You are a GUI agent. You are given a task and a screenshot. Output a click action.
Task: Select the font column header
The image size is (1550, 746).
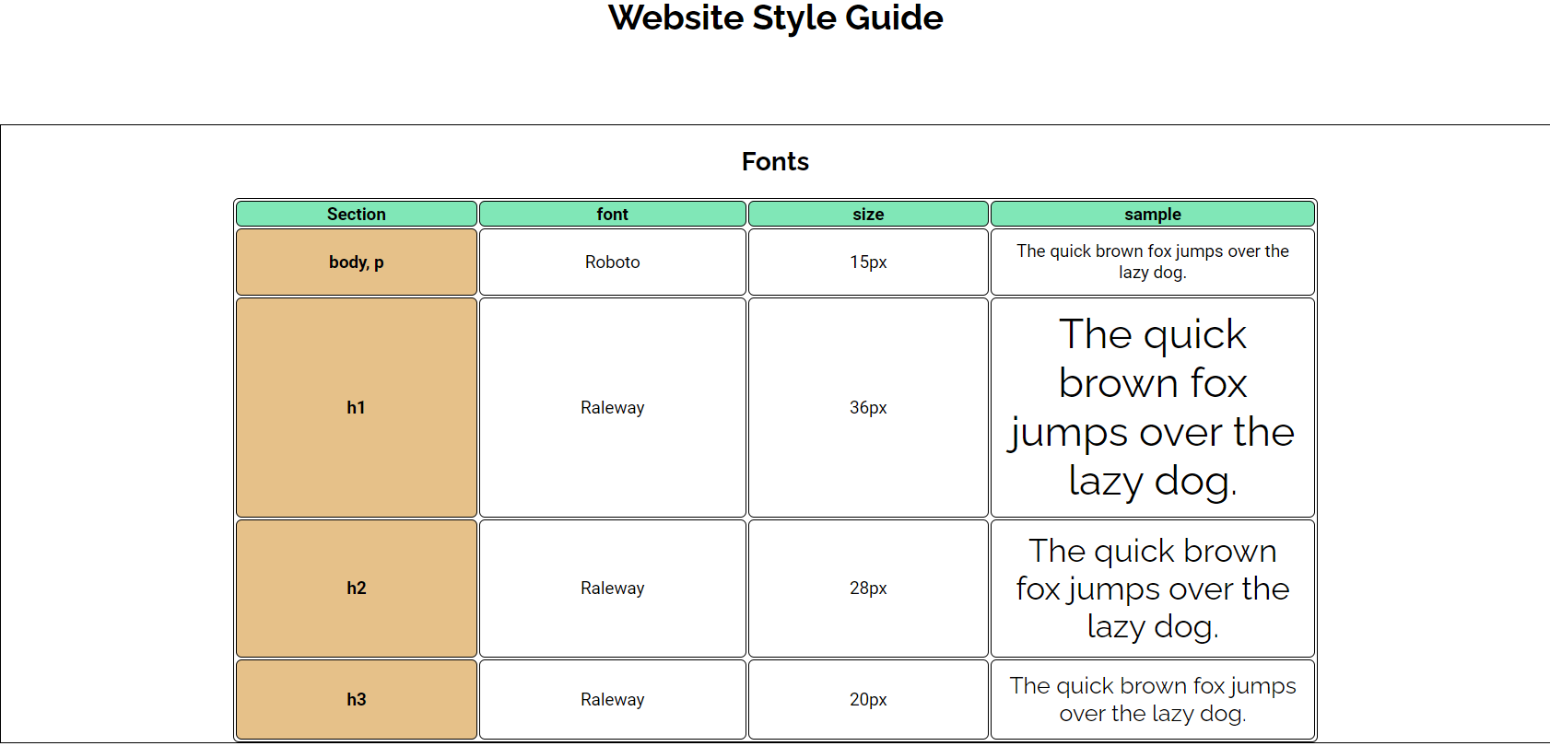tap(613, 214)
